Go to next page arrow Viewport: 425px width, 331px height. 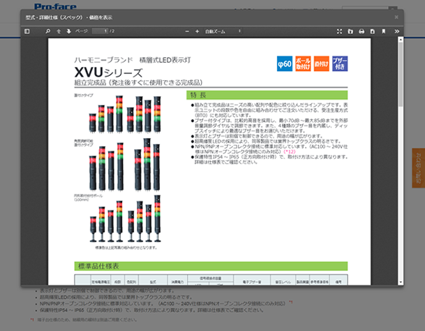coord(68,31)
